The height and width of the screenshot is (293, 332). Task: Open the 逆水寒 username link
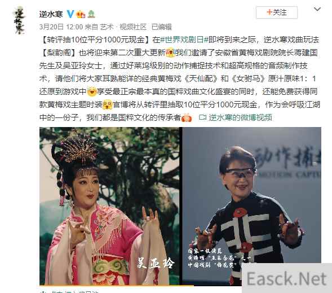point(51,14)
